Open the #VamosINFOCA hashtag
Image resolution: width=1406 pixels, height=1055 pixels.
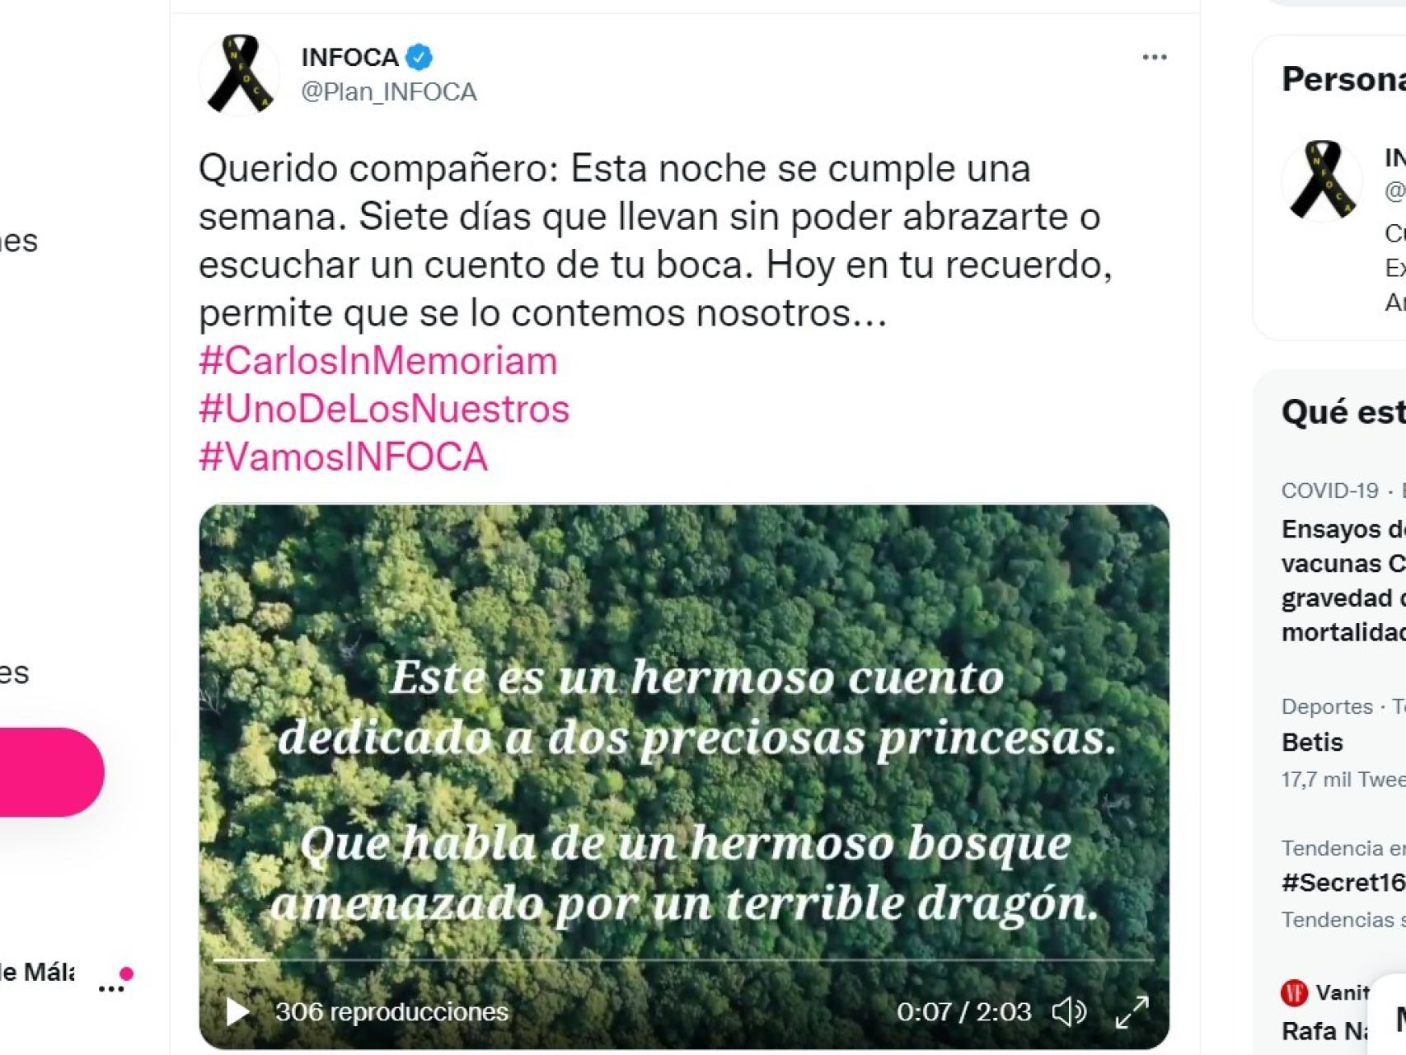pos(343,457)
